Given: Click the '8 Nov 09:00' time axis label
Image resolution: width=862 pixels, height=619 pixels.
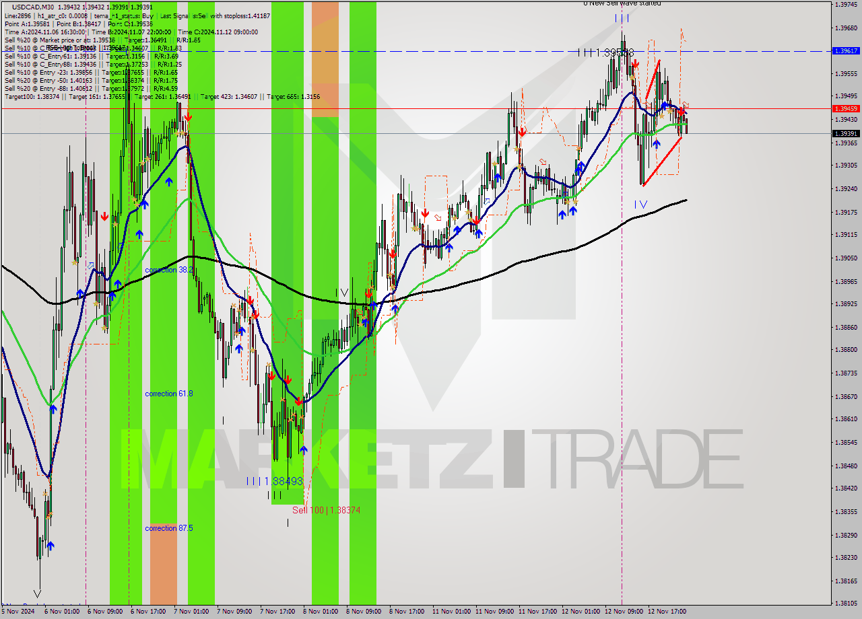Looking at the screenshot, I should point(364,612).
